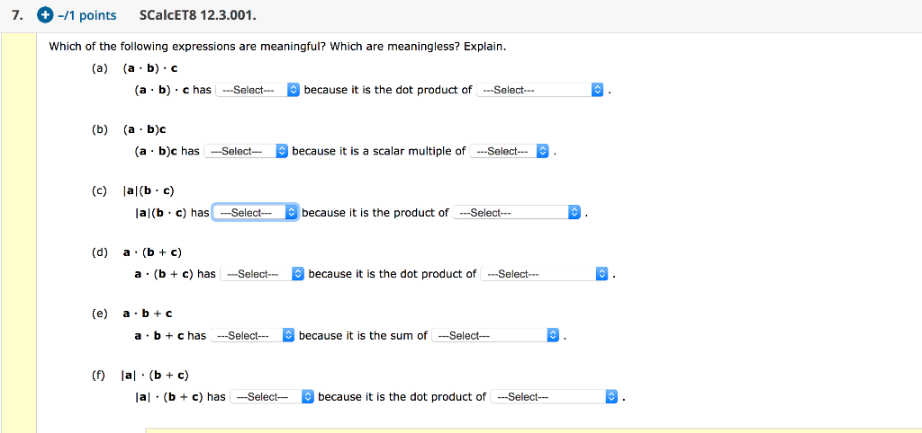Open the first Select dropdown for |a|(b · c)

256,213
